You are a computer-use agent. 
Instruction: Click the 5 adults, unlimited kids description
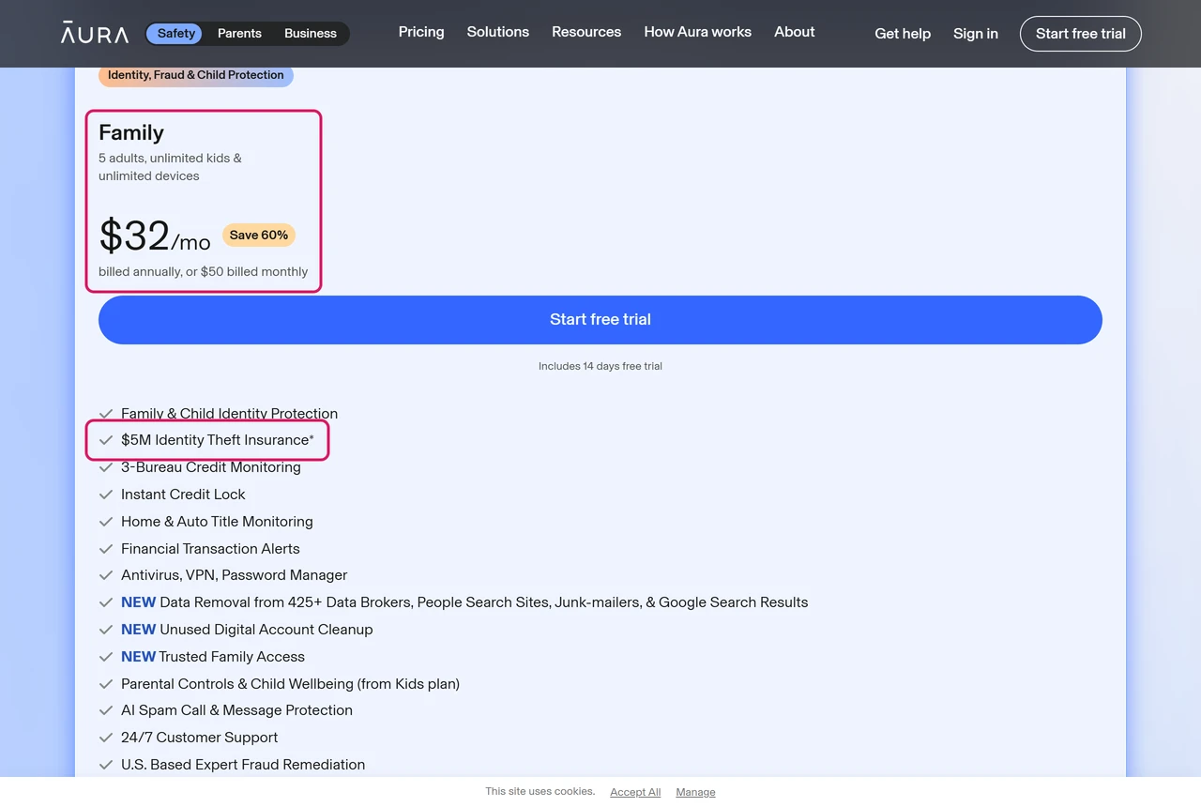click(x=170, y=167)
